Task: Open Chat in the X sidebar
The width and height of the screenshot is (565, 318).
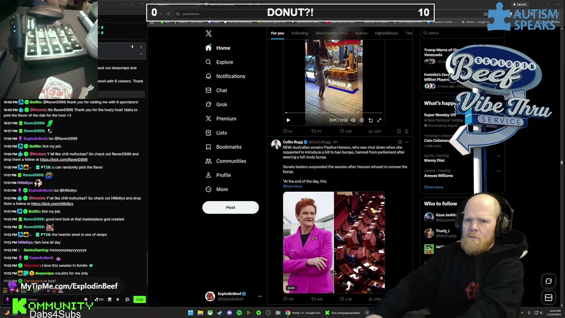Action: (216, 90)
